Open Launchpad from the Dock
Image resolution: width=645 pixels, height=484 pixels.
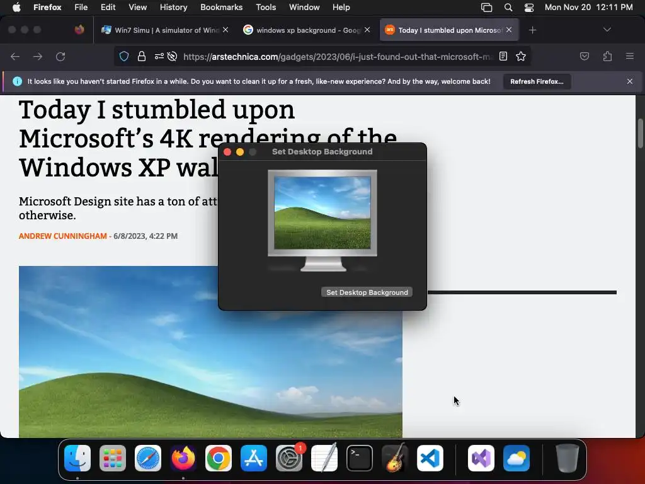[x=113, y=458]
